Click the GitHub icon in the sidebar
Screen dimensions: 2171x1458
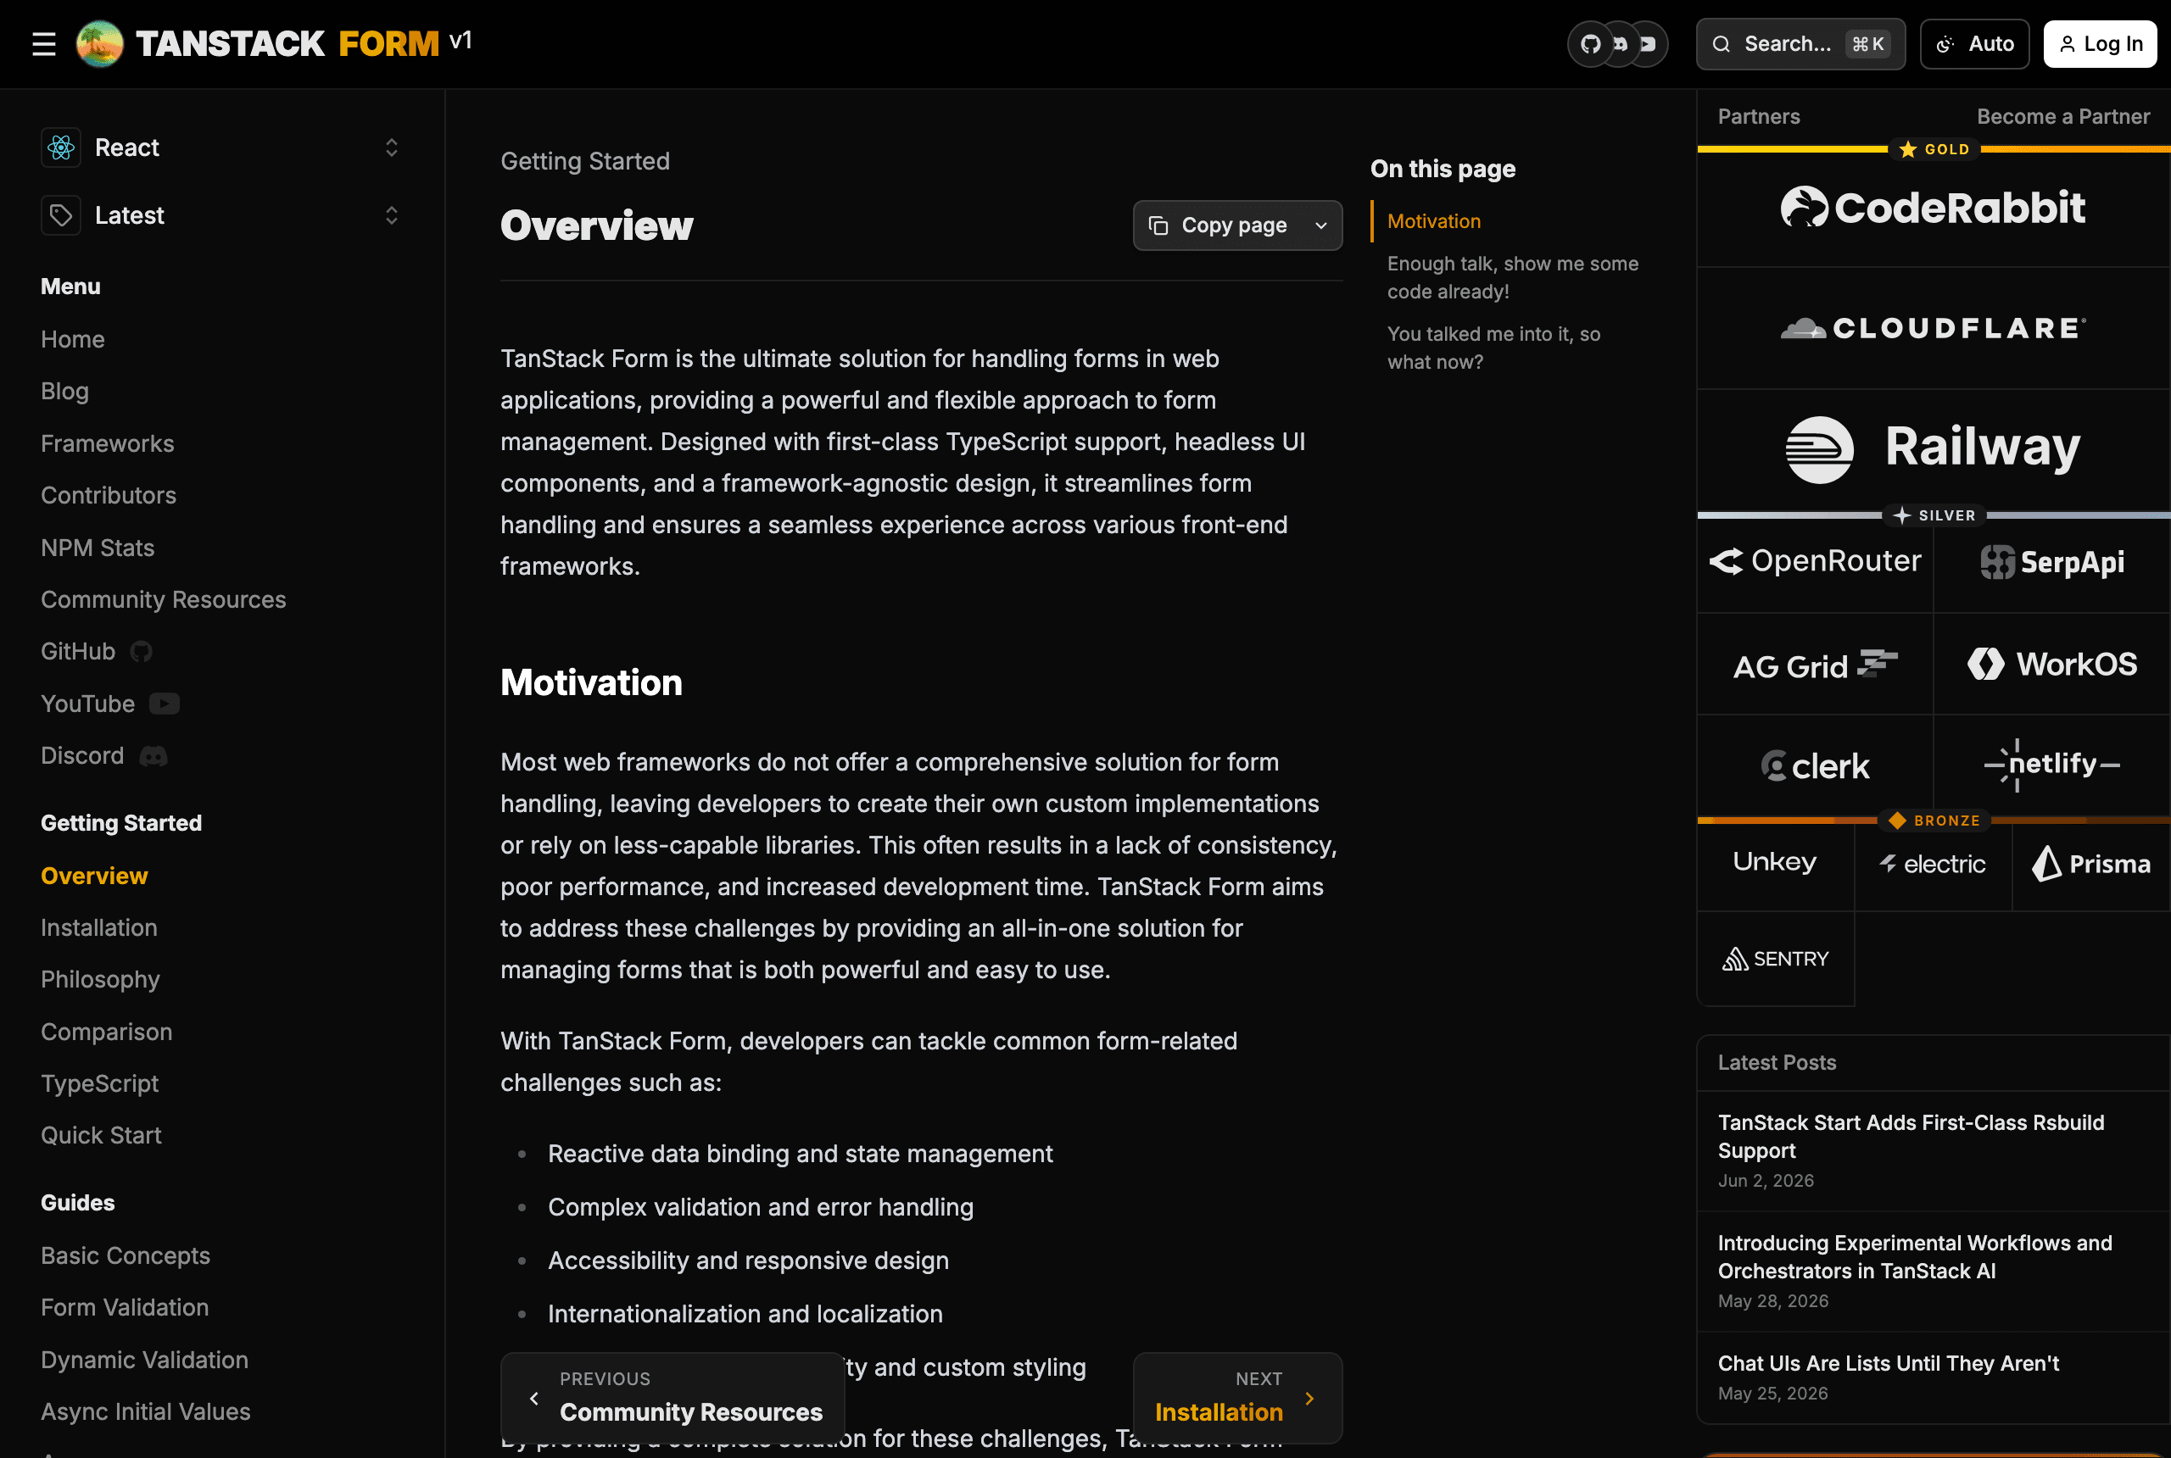[142, 652]
